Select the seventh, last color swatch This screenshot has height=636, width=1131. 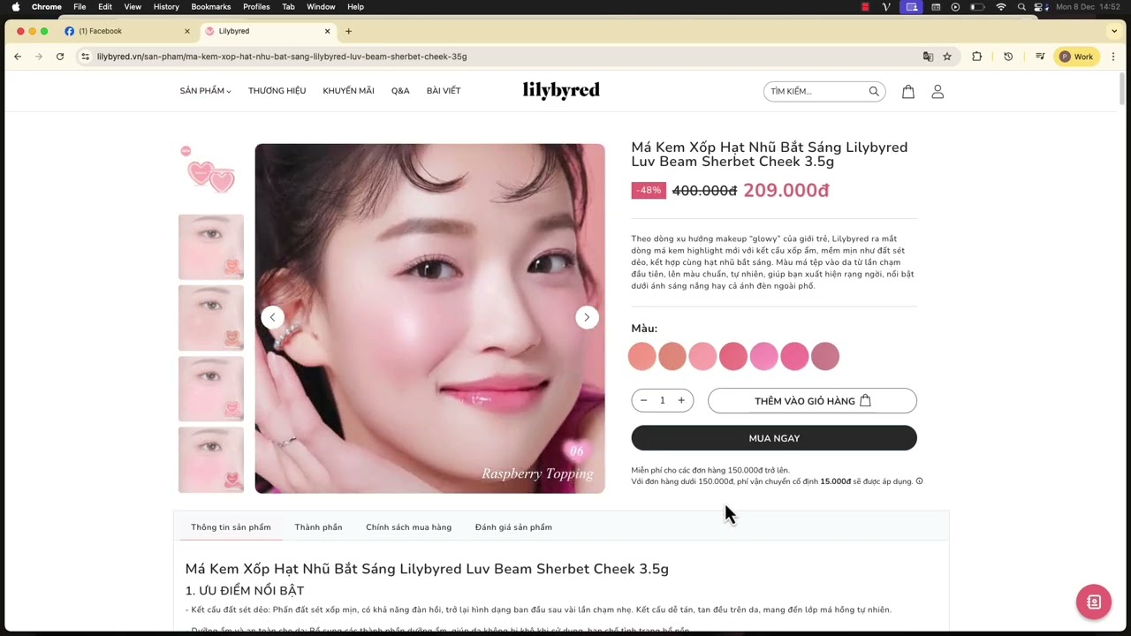(x=825, y=356)
